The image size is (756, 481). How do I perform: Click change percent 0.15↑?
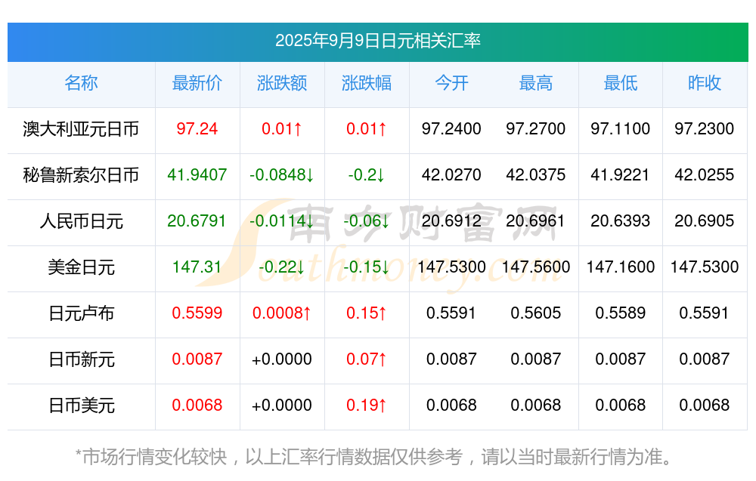(x=367, y=313)
